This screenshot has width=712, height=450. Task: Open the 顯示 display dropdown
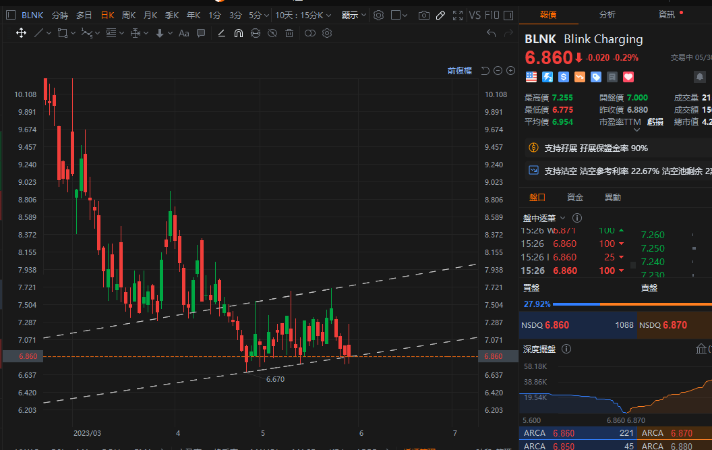(354, 16)
